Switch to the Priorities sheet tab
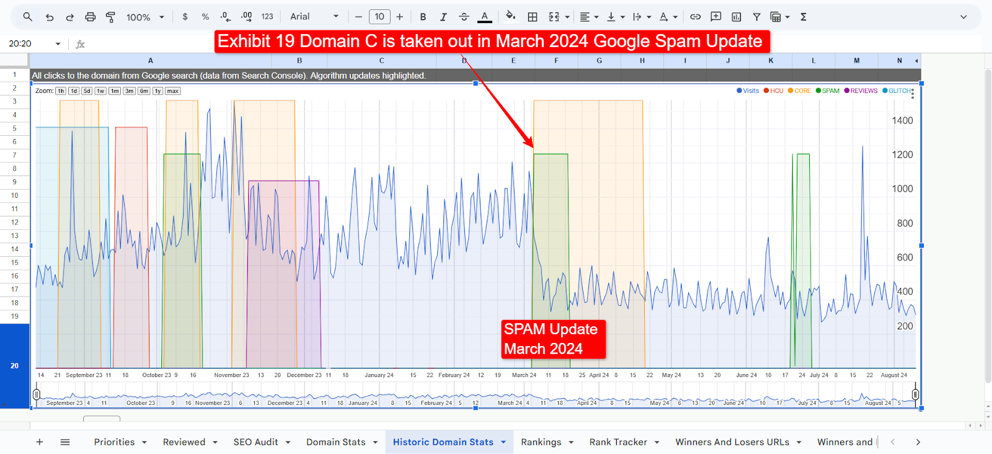This screenshot has width=992, height=454. 114,442
